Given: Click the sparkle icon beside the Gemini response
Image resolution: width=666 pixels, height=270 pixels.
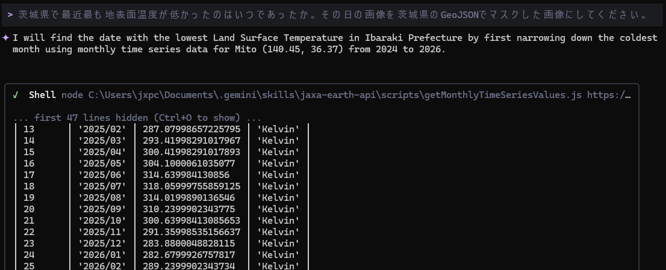Looking at the screenshot, I should [5, 38].
